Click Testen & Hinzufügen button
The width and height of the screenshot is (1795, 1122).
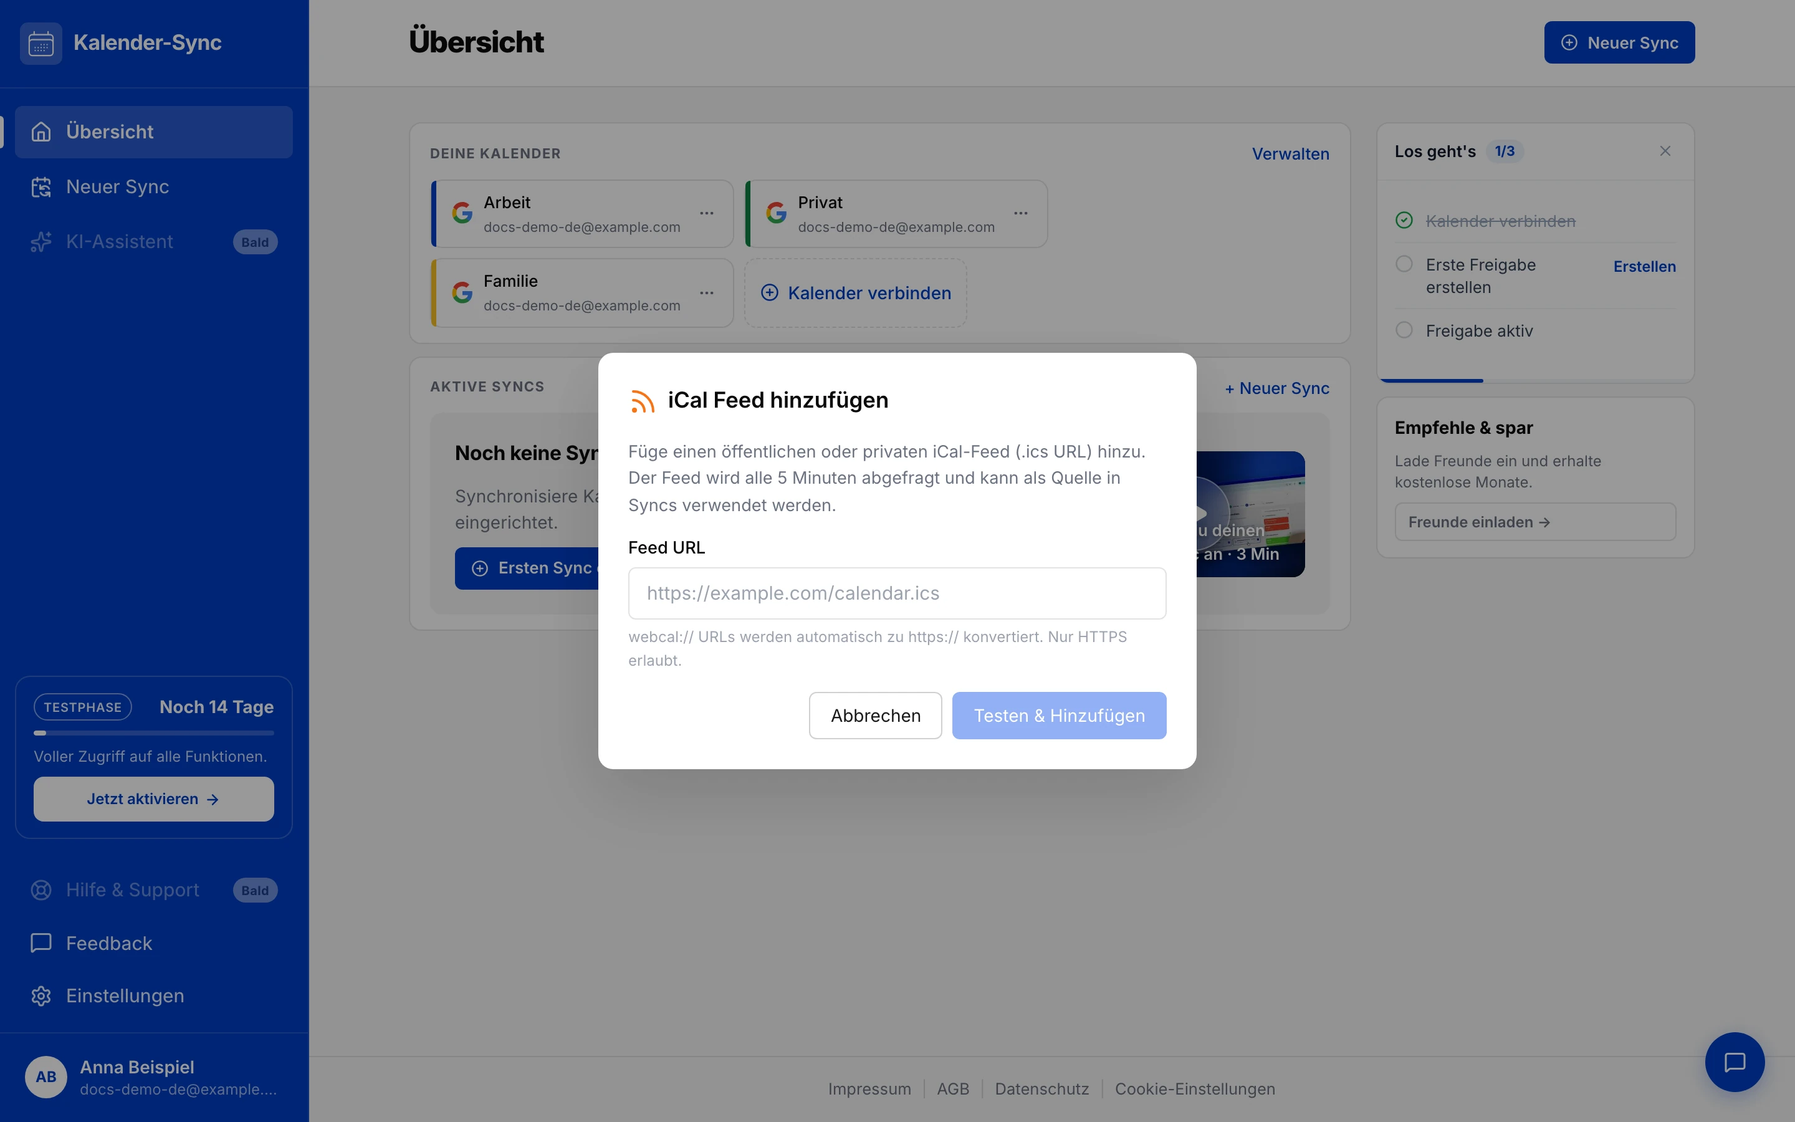pos(1058,716)
